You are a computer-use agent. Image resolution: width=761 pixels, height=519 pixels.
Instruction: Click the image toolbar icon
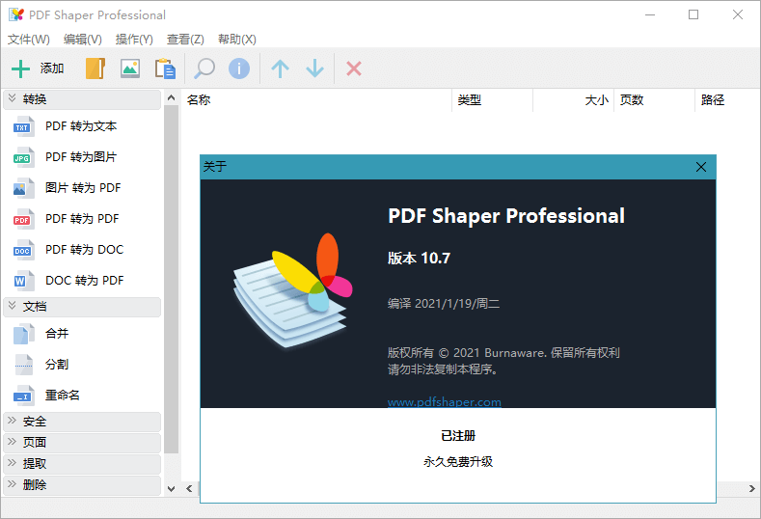pyautogui.click(x=129, y=68)
